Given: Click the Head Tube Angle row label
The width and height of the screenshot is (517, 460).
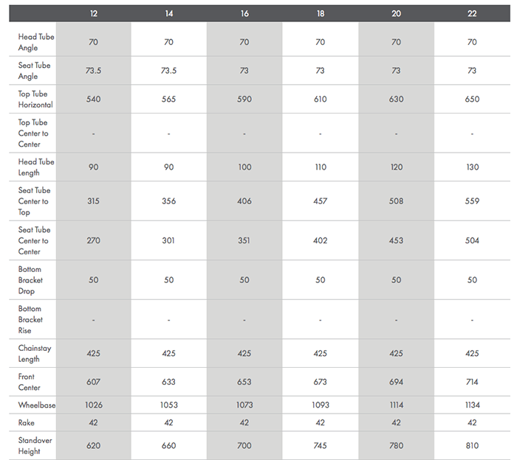Looking at the screenshot, I should tap(36, 42).
